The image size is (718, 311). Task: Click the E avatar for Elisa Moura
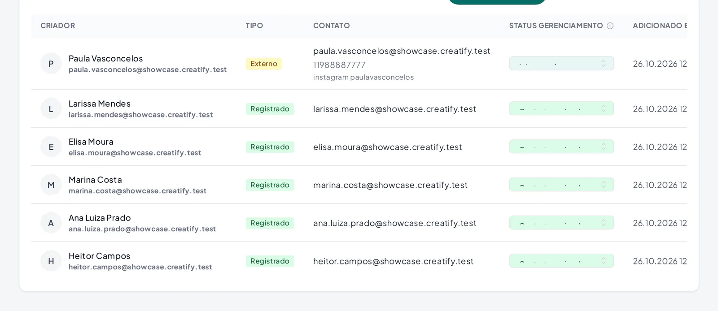coord(51,147)
